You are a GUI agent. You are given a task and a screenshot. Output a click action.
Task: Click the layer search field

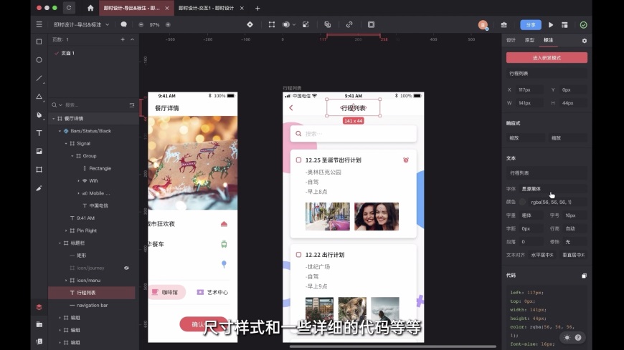(x=95, y=105)
